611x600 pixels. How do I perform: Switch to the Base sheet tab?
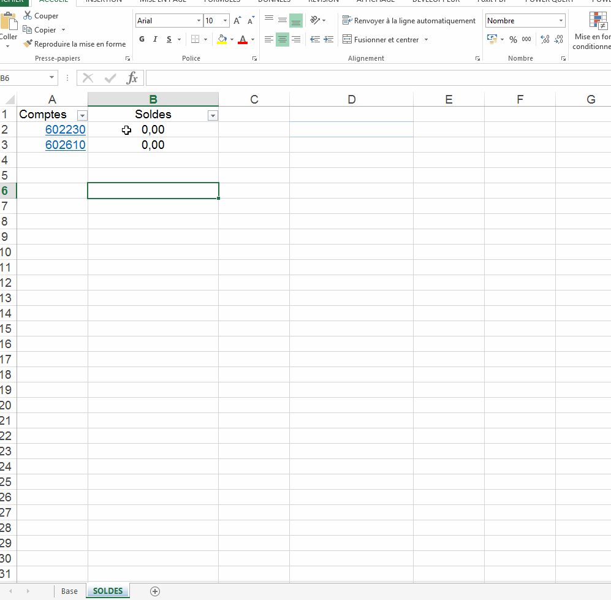click(x=69, y=591)
